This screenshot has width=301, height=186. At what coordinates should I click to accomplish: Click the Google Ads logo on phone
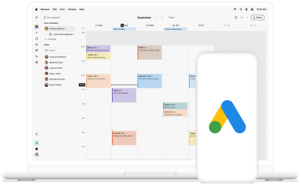(227, 116)
